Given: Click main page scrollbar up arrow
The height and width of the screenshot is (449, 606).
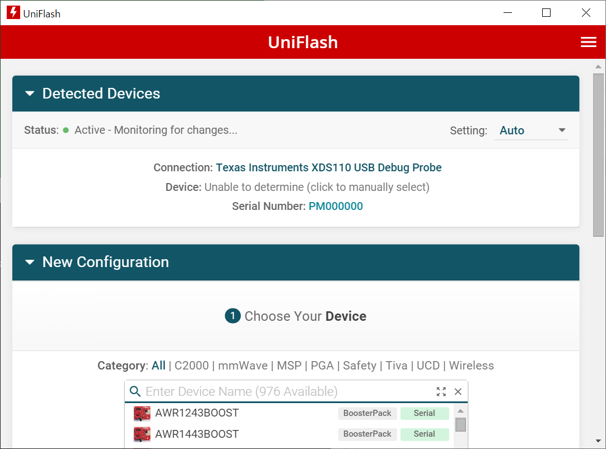Looking at the screenshot, I should point(598,67).
